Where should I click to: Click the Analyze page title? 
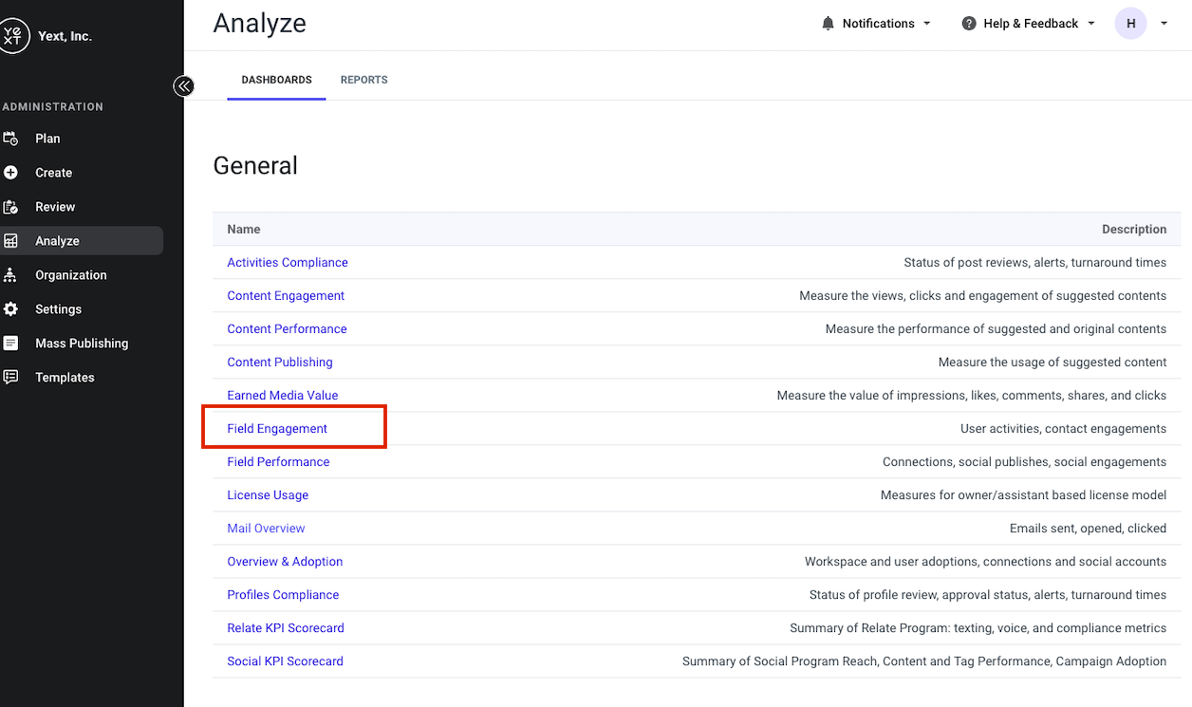click(260, 24)
